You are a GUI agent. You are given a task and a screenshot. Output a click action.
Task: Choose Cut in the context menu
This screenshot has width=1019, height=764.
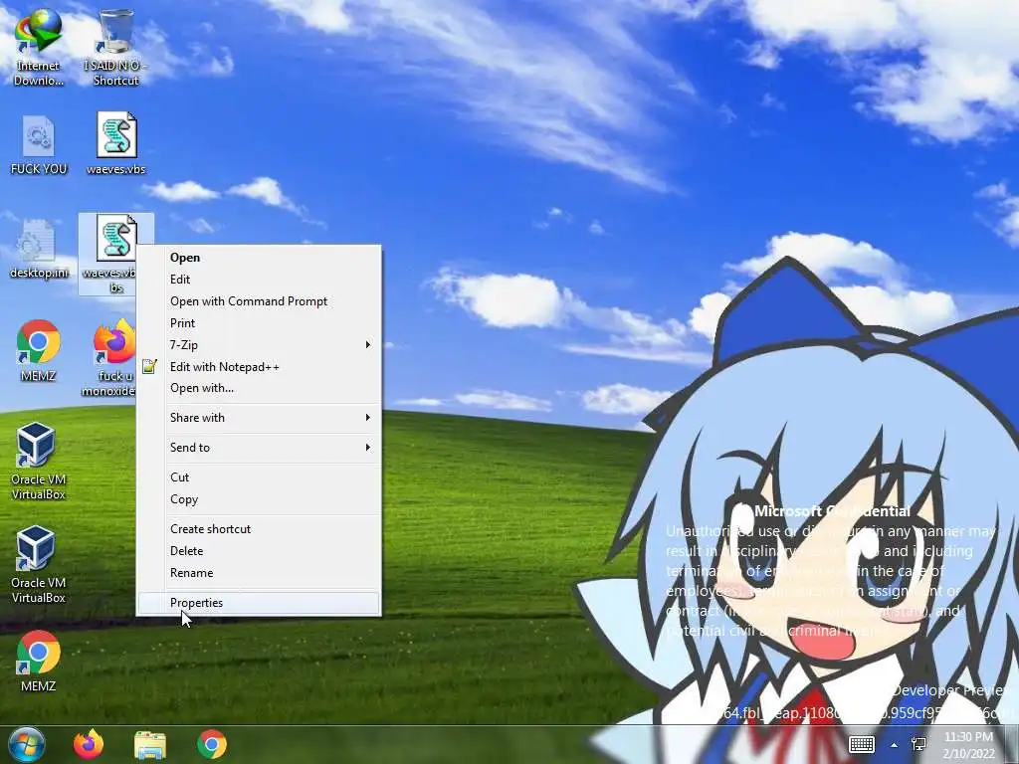click(x=259, y=477)
